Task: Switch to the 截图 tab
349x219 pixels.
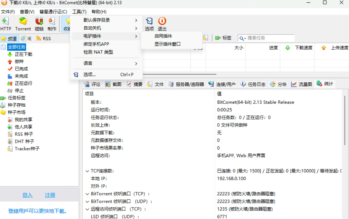Action: tap(113, 84)
